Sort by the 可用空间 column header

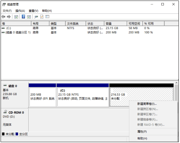click(135, 24)
